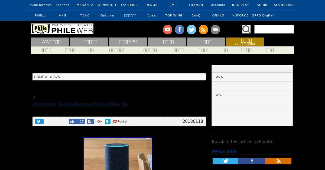325x170 pixels.
Task: Open the navigation tab ending in /PC
Action: pyautogui.click(x=128, y=42)
